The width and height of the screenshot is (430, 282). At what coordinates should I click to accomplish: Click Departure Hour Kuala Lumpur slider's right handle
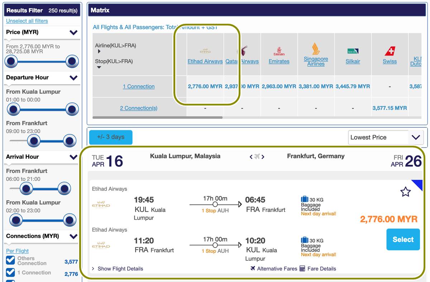tap(72, 109)
